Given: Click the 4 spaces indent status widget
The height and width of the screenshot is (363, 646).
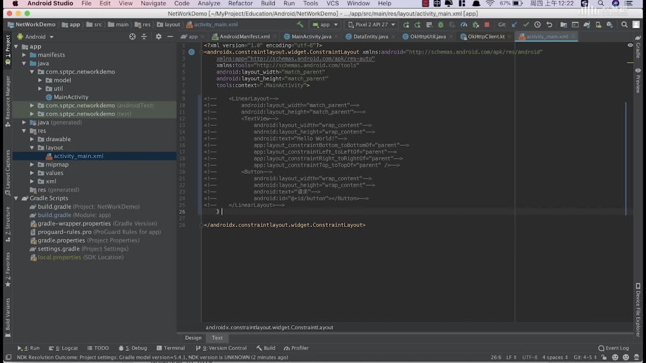Looking at the screenshot, I should point(555,357).
